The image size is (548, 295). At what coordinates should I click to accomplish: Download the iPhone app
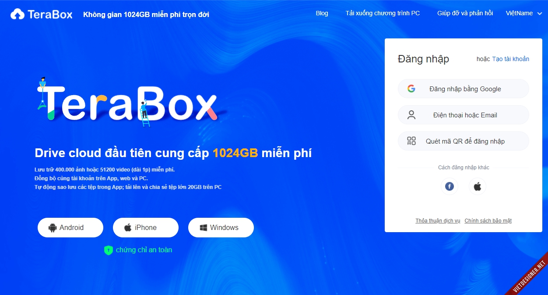(146, 227)
